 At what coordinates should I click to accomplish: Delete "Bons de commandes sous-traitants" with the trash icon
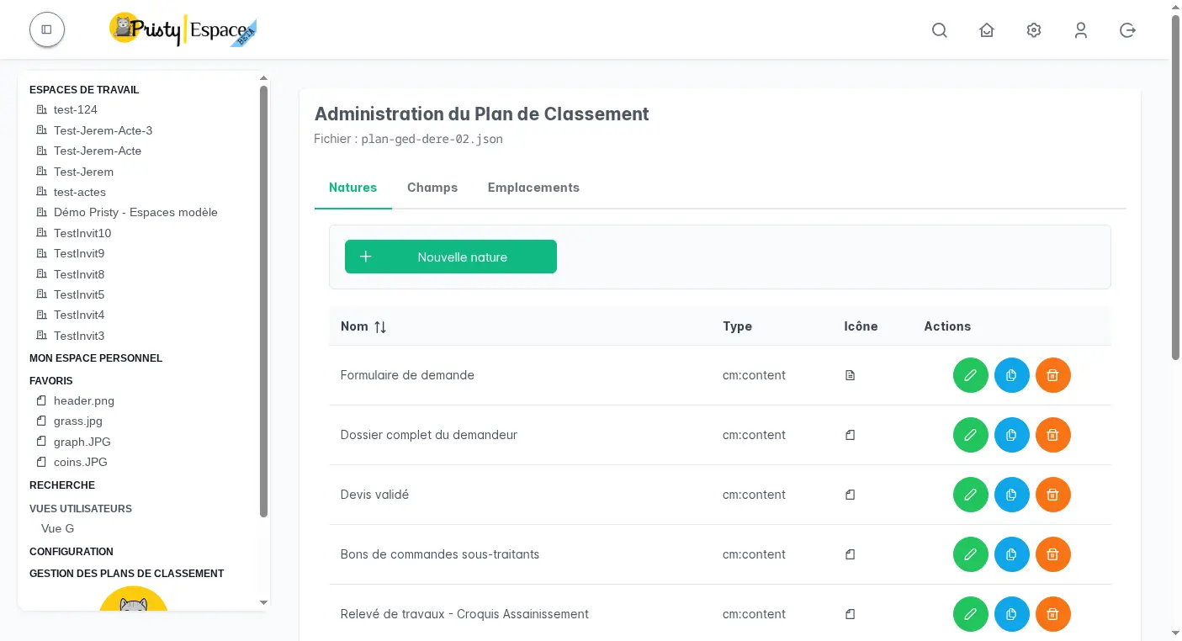point(1052,554)
